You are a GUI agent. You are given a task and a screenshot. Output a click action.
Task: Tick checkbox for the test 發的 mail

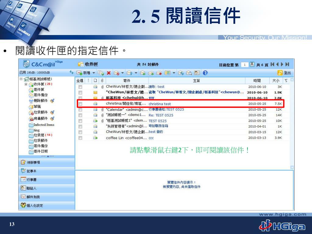click(80, 132)
